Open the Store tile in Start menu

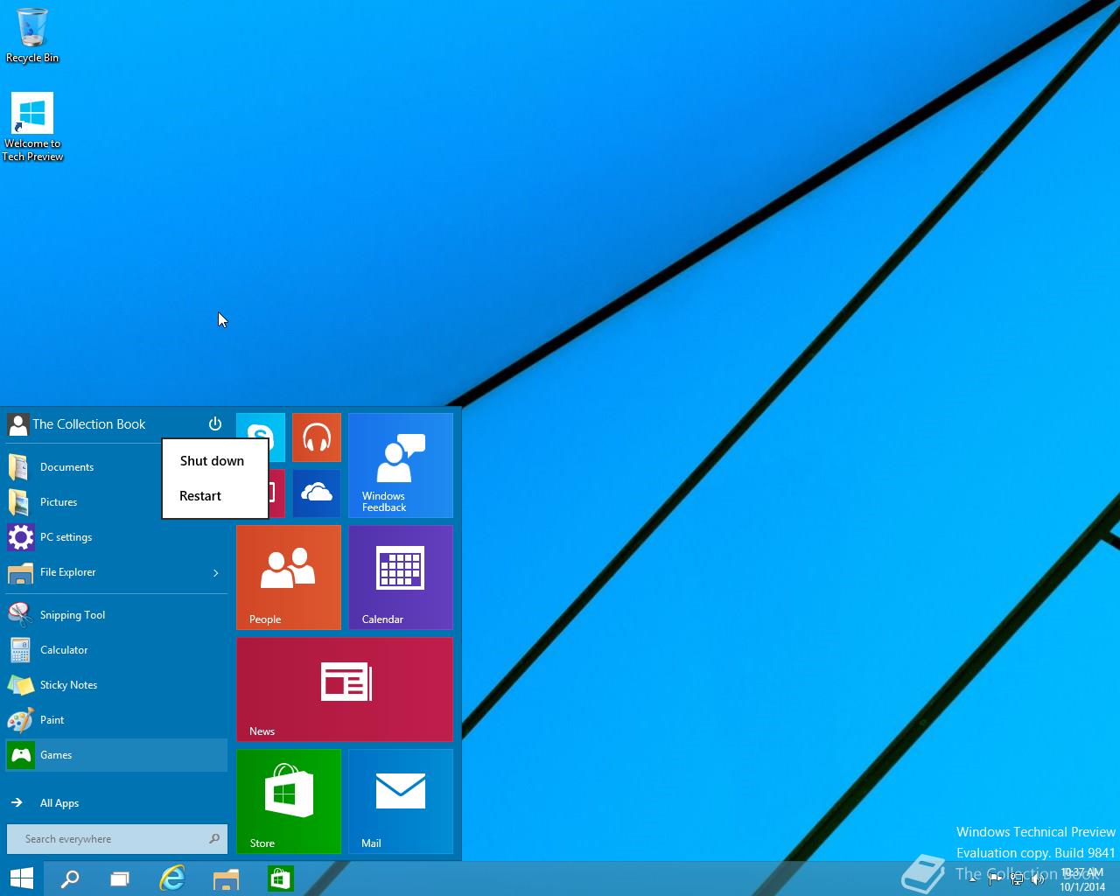(289, 801)
